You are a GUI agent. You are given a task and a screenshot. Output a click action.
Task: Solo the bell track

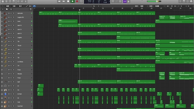pos(11,82)
